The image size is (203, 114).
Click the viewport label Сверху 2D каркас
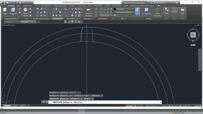click(8, 25)
